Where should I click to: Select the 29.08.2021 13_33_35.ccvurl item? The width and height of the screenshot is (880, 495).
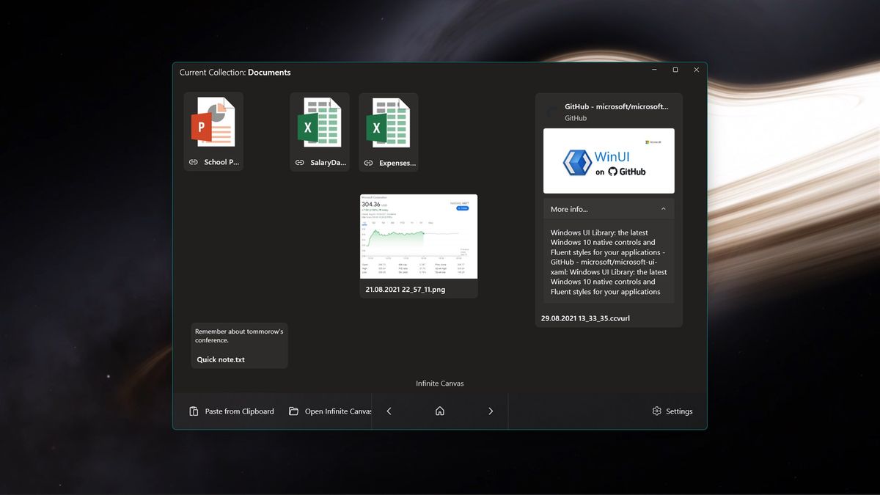point(584,318)
